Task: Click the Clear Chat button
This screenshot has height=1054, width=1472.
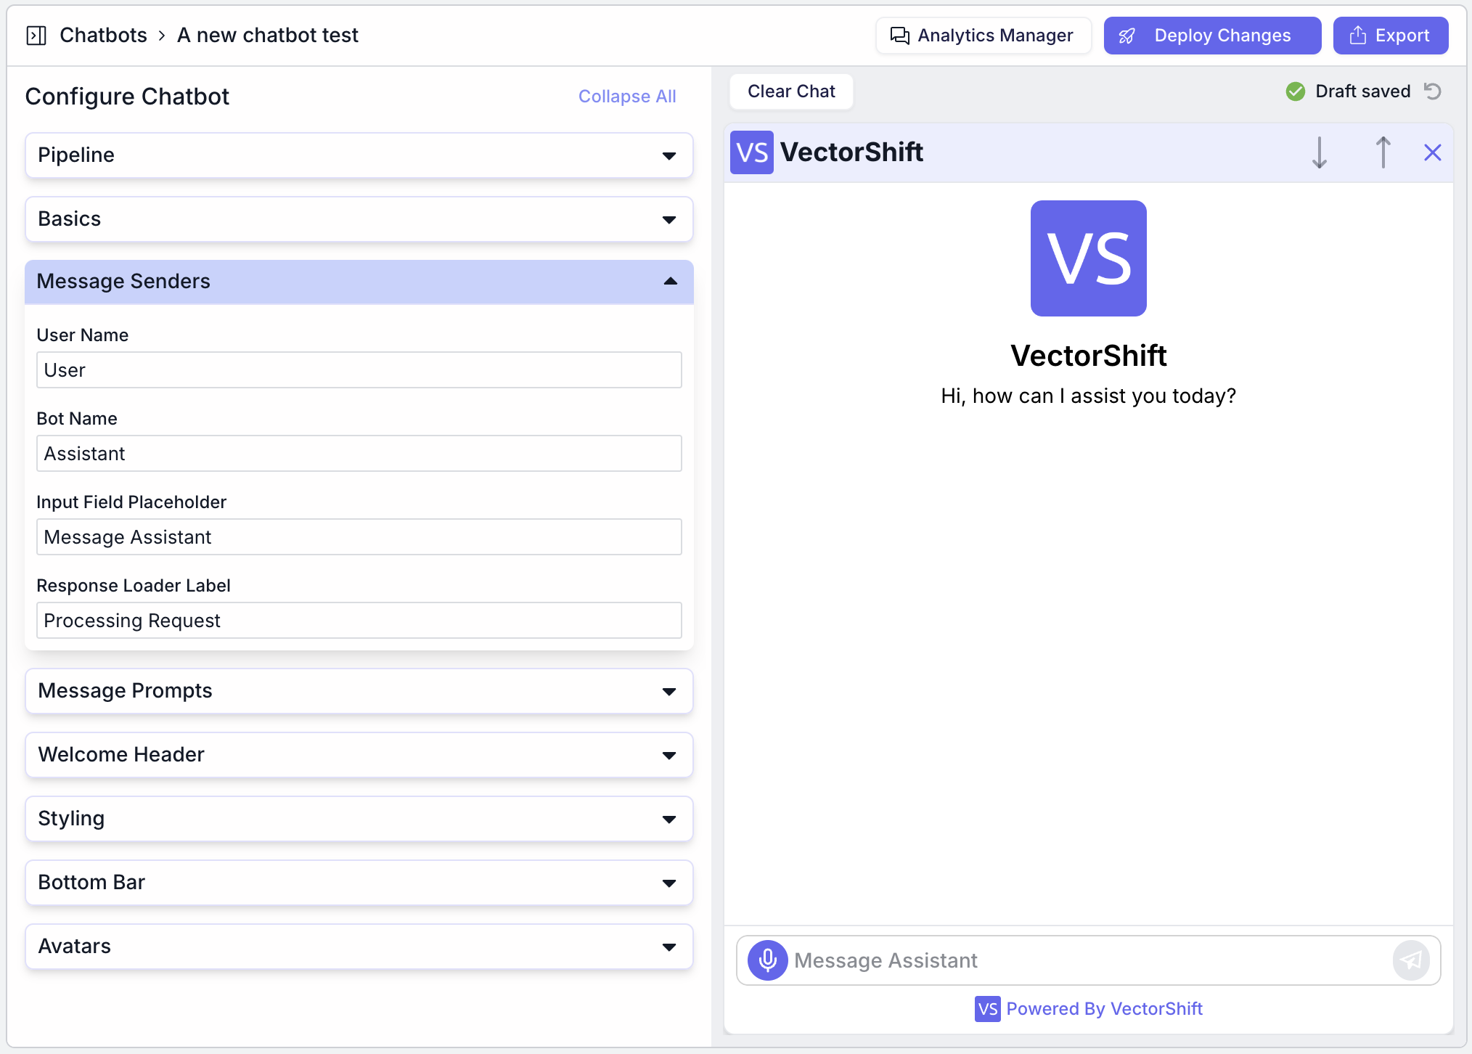Action: coord(791,91)
